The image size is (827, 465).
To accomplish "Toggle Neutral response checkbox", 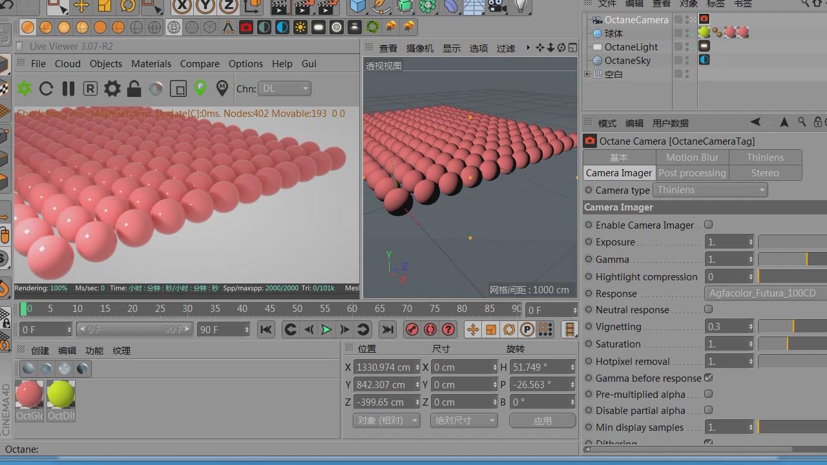I will 709,309.
